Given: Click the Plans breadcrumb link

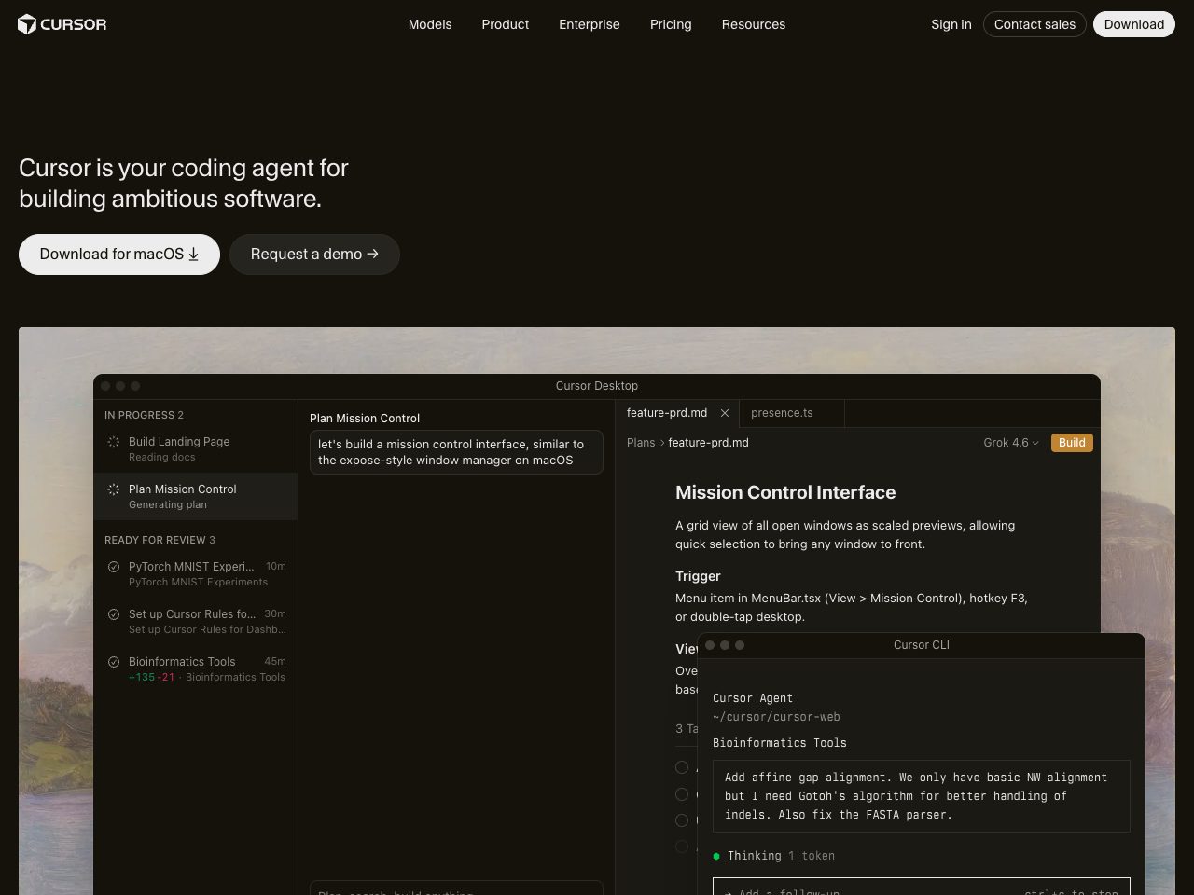Looking at the screenshot, I should [x=641, y=443].
